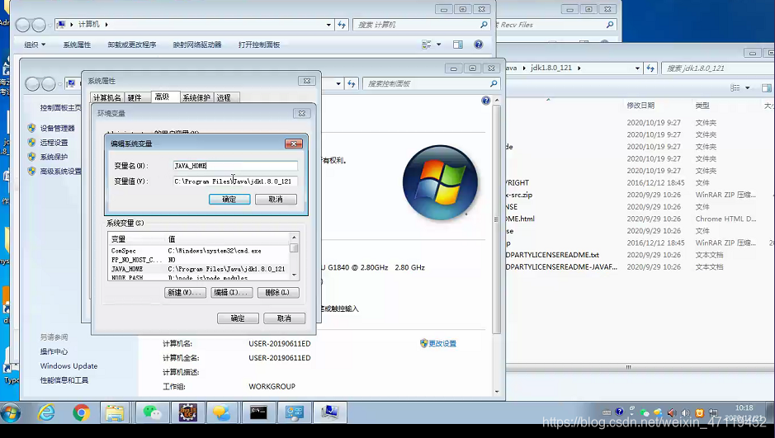Select the FP_NO_HOST_C... row in the 系统变量 list
Screen dimensions: 775x438
pos(199,260)
